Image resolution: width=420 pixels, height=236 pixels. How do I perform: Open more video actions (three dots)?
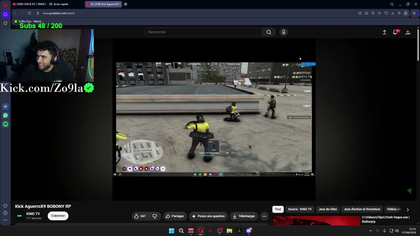tap(264, 216)
